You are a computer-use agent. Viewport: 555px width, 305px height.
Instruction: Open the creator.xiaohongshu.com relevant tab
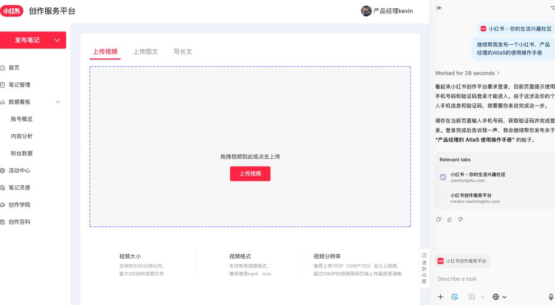coord(475,198)
